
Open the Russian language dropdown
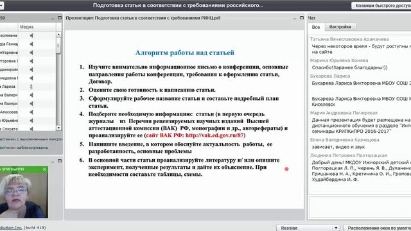308,228
